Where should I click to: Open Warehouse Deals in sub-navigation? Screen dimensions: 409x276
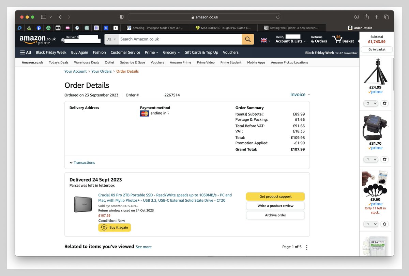pos(87,62)
